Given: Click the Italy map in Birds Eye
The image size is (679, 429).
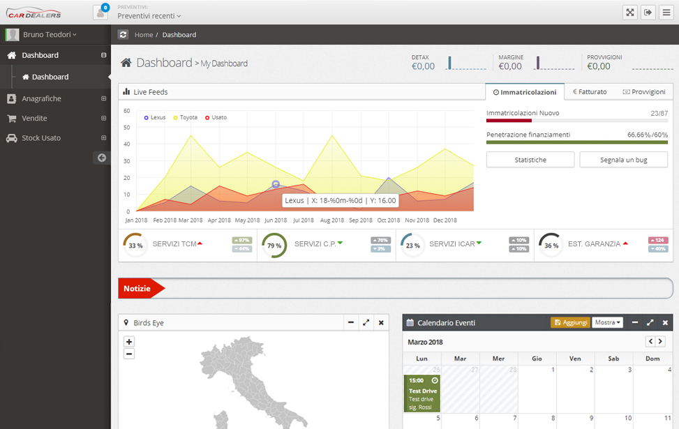Looking at the screenshot, I should 253,383.
